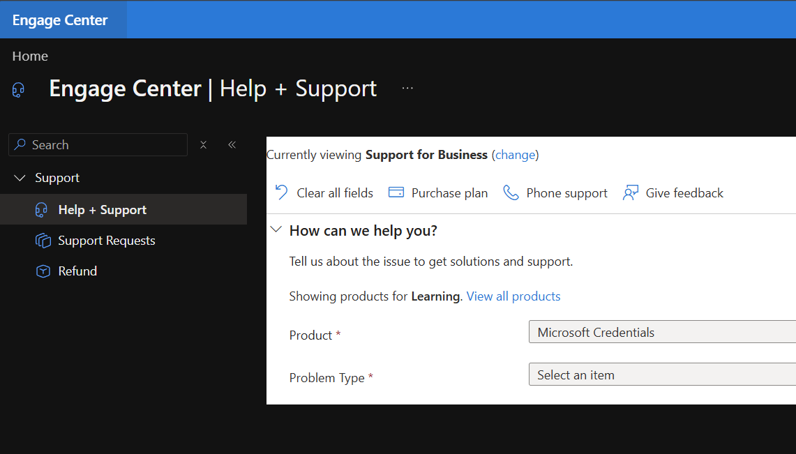Collapse the Support section in the sidebar
Viewport: 796px width, 454px height.
point(20,178)
